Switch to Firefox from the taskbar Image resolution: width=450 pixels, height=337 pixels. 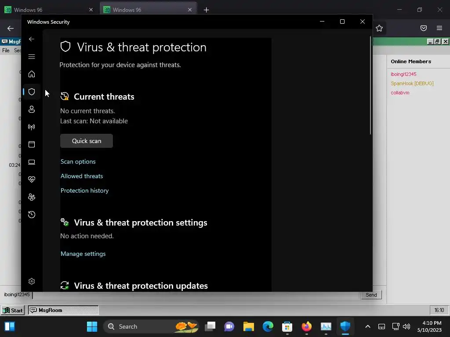pos(306,326)
